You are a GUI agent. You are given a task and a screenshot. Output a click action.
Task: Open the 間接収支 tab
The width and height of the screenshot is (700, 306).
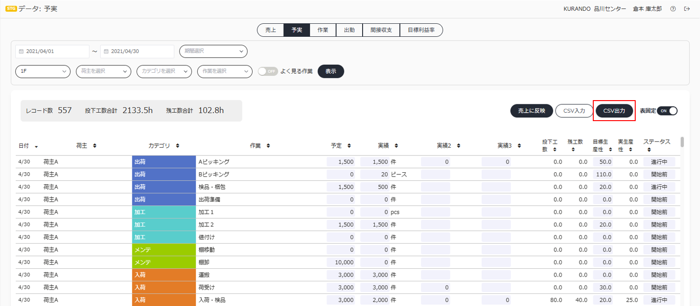pos(381,30)
